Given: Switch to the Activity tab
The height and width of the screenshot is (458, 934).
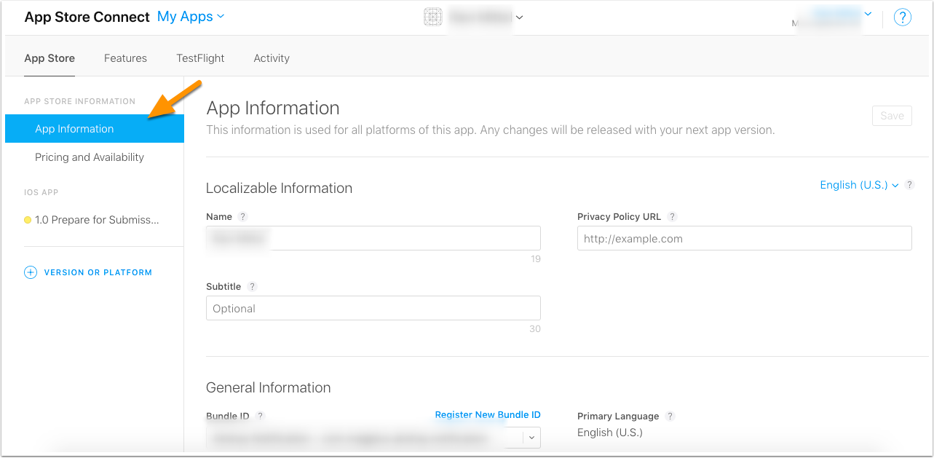Looking at the screenshot, I should 272,58.
